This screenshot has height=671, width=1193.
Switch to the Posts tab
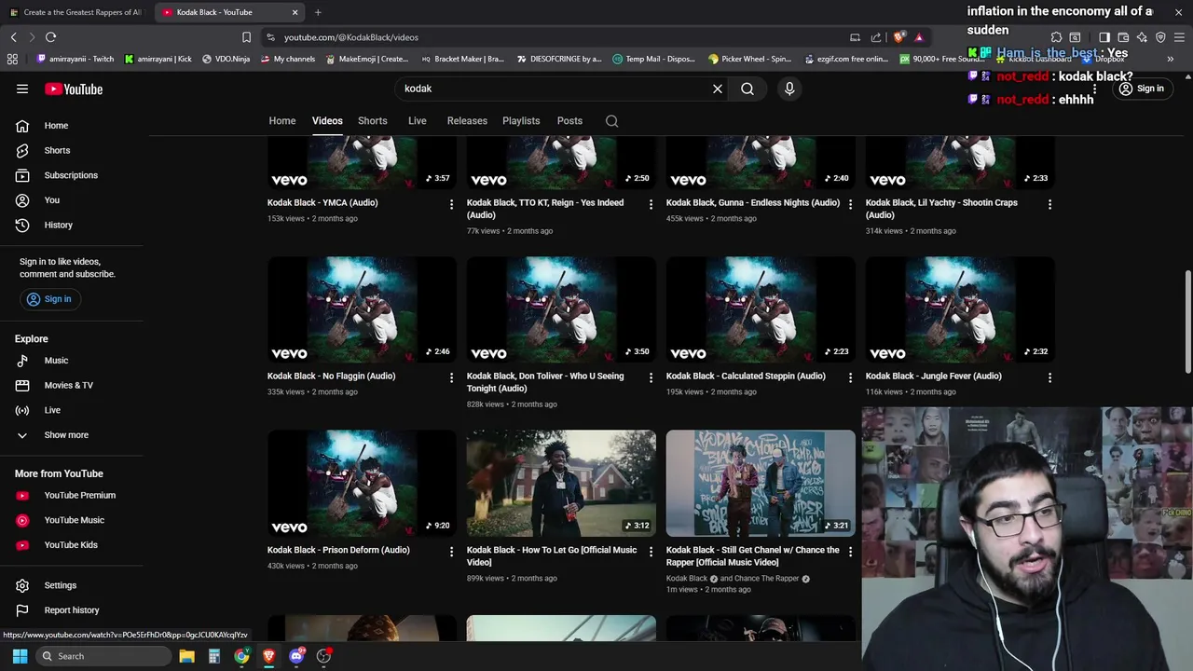coord(569,121)
